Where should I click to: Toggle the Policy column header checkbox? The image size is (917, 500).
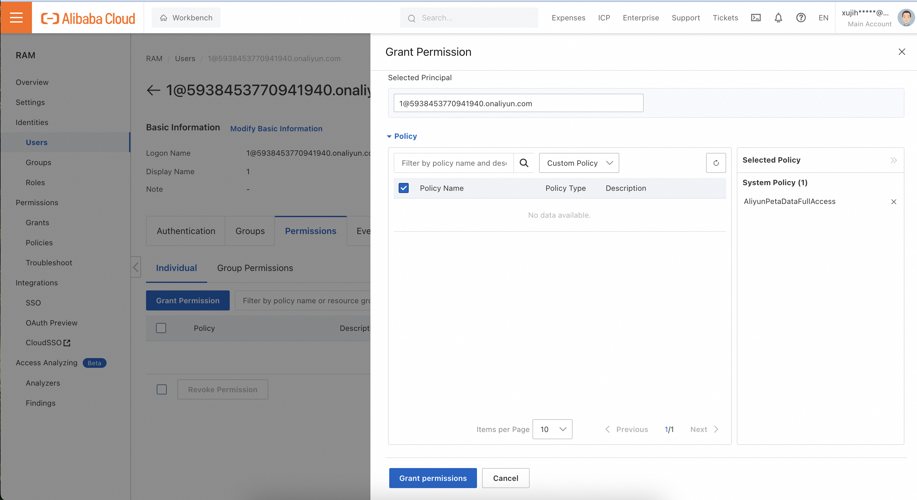click(161, 328)
